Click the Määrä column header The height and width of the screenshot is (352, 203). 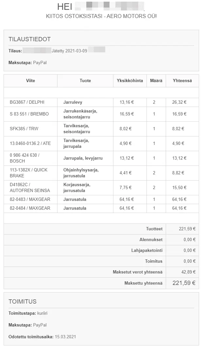click(x=156, y=80)
